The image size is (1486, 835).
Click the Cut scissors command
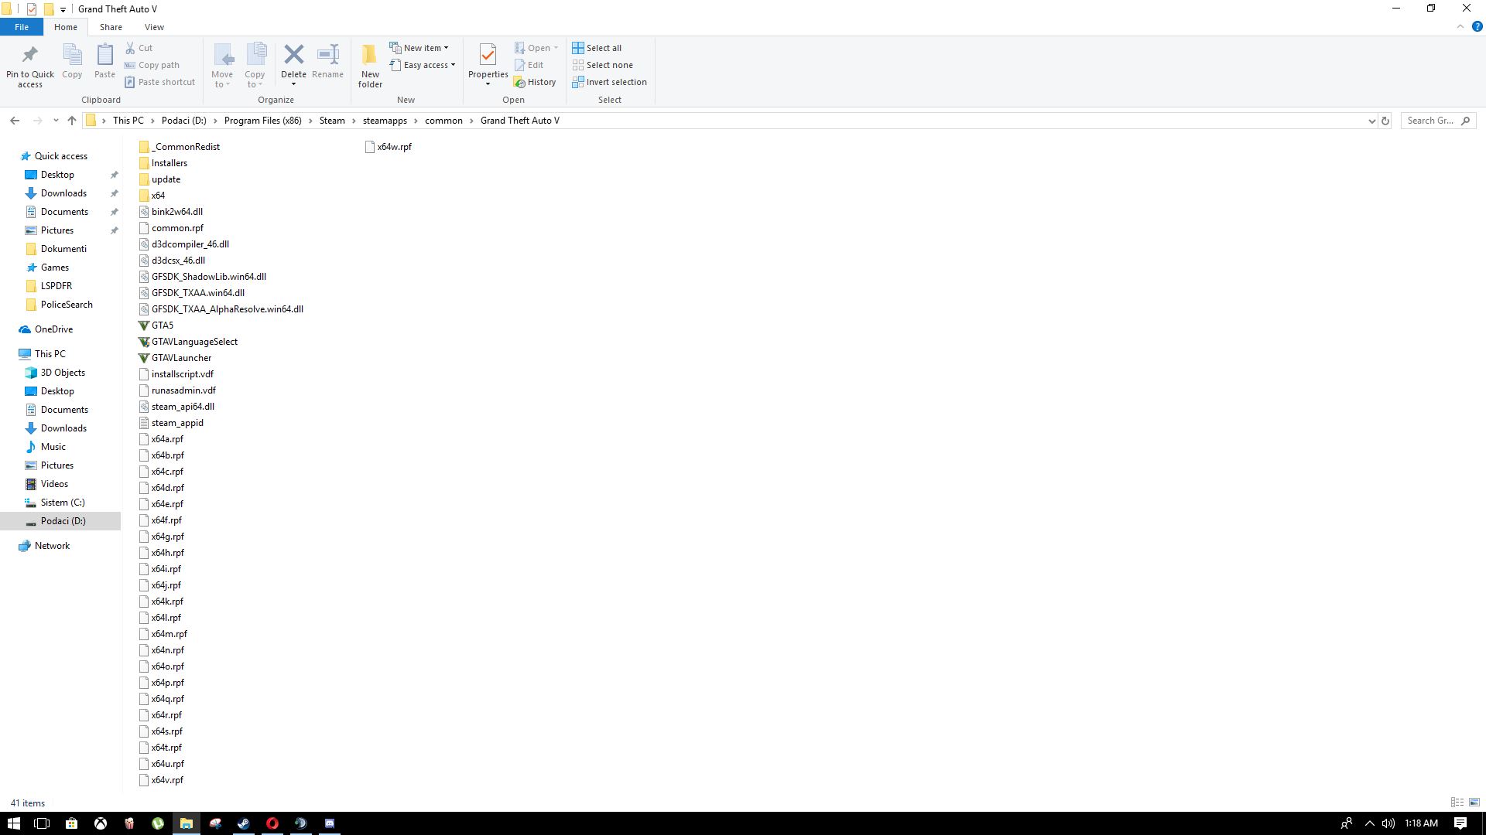point(139,48)
